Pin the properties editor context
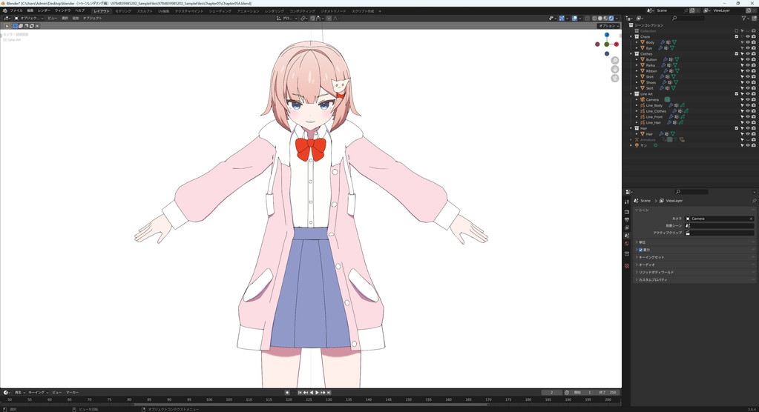Image resolution: width=759 pixels, height=412 pixels. pos(754,201)
